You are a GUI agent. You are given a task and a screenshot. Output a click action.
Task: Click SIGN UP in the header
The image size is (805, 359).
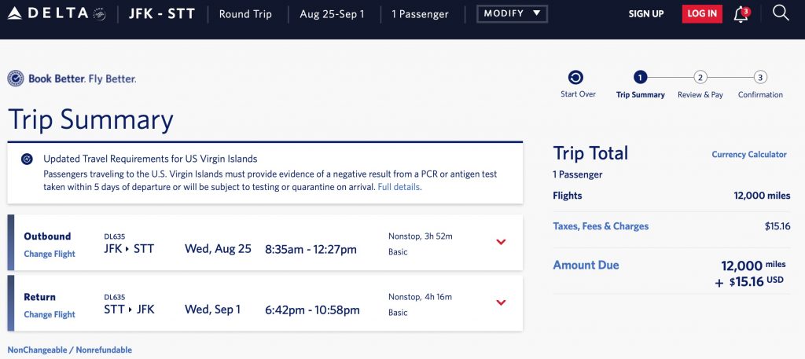click(646, 14)
